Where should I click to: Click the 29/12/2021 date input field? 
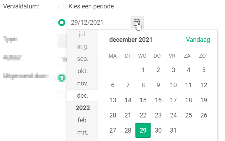[99, 23]
